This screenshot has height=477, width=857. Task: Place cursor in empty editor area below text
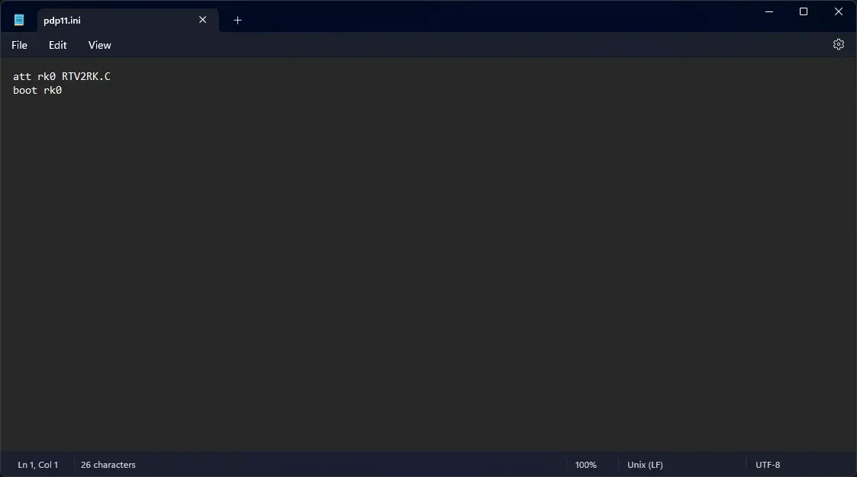[x=429, y=273]
